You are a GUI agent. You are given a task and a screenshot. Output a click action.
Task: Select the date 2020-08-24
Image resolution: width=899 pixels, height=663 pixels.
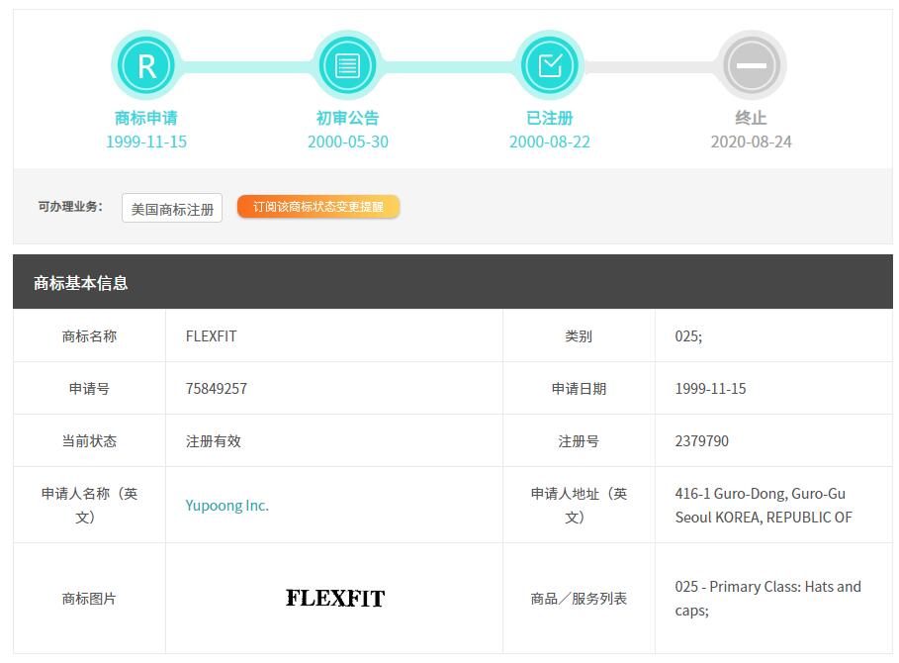(x=751, y=142)
